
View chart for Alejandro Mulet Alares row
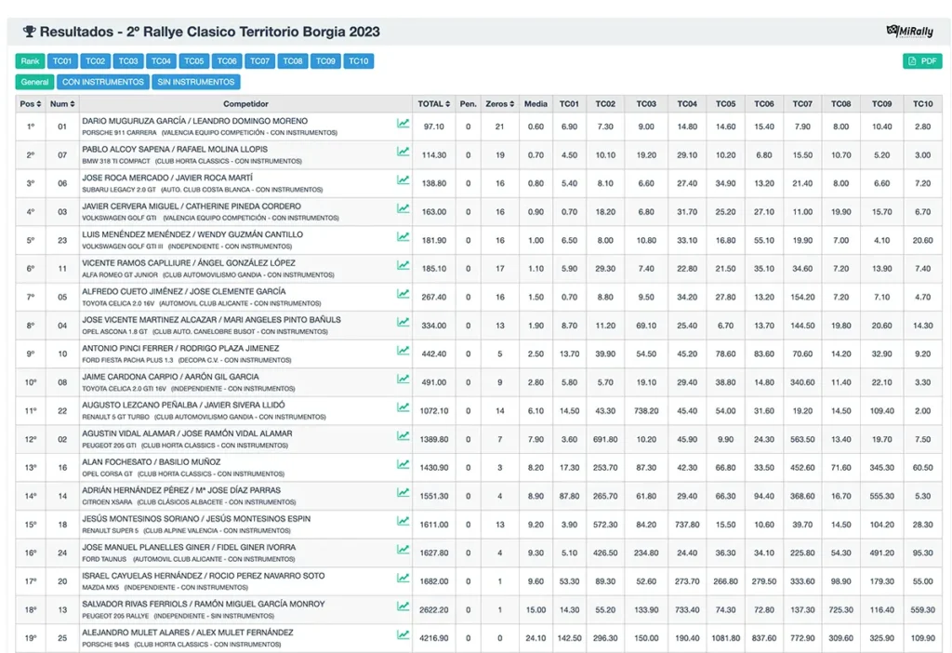[x=403, y=635]
